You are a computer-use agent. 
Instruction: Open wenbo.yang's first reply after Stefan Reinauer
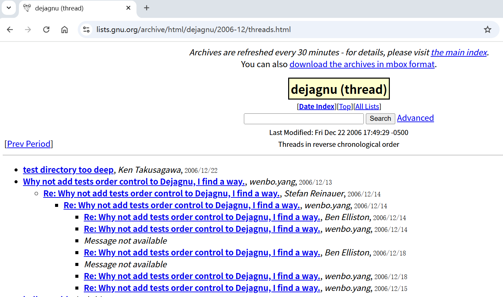pyautogui.click(x=182, y=205)
